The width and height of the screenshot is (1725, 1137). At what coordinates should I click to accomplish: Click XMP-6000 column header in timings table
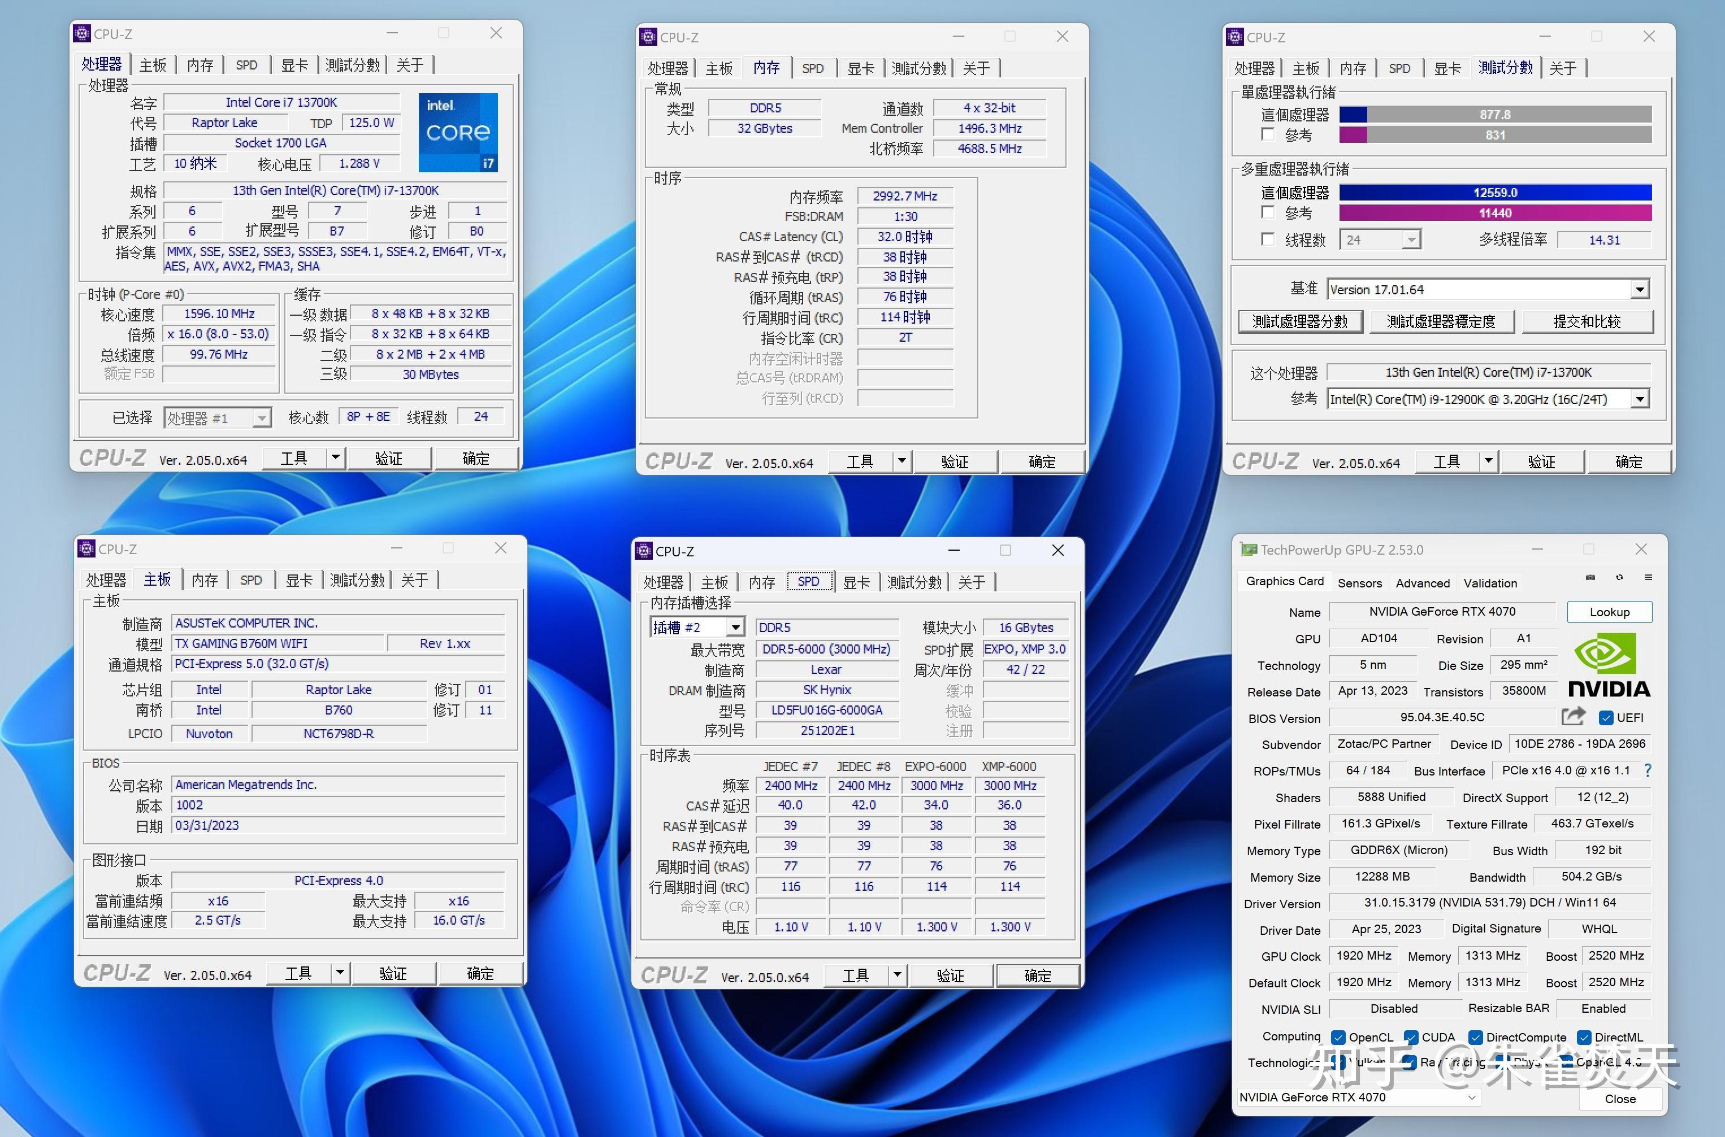pyautogui.click(x=1009, y=766)
